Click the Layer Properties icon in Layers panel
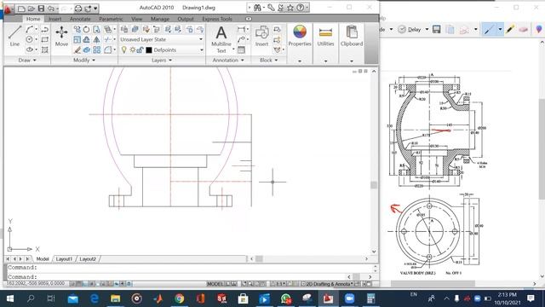The width and height of the screenshot is (545, 307). tap(124, 29)
